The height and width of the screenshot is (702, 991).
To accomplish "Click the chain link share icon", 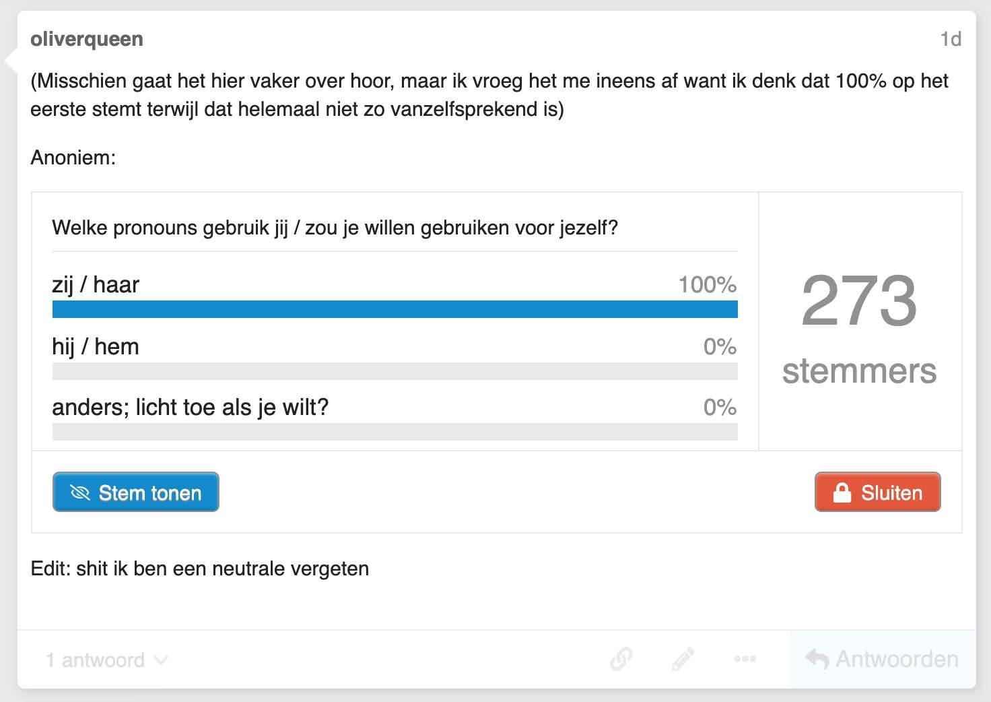I will click(621, 659).
